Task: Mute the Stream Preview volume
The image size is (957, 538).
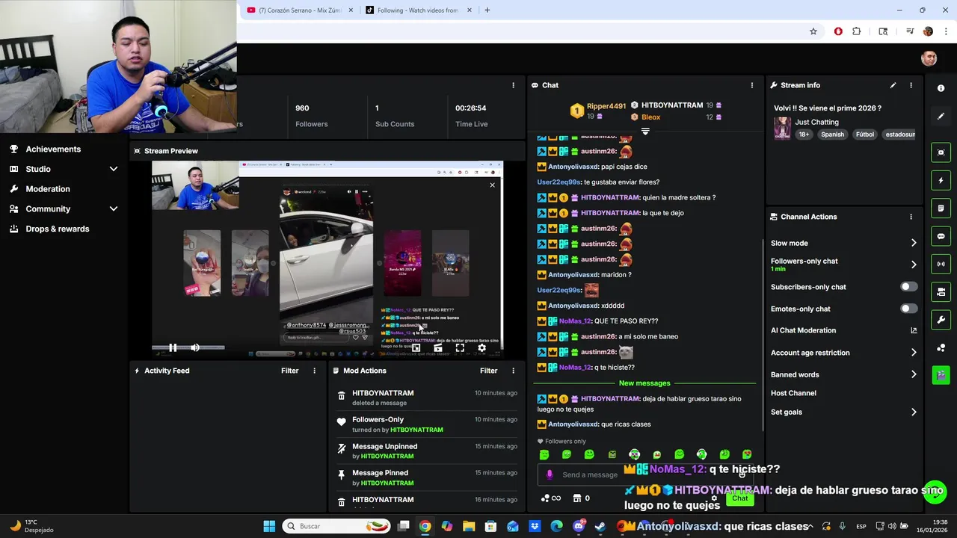Action: (195, 347)
